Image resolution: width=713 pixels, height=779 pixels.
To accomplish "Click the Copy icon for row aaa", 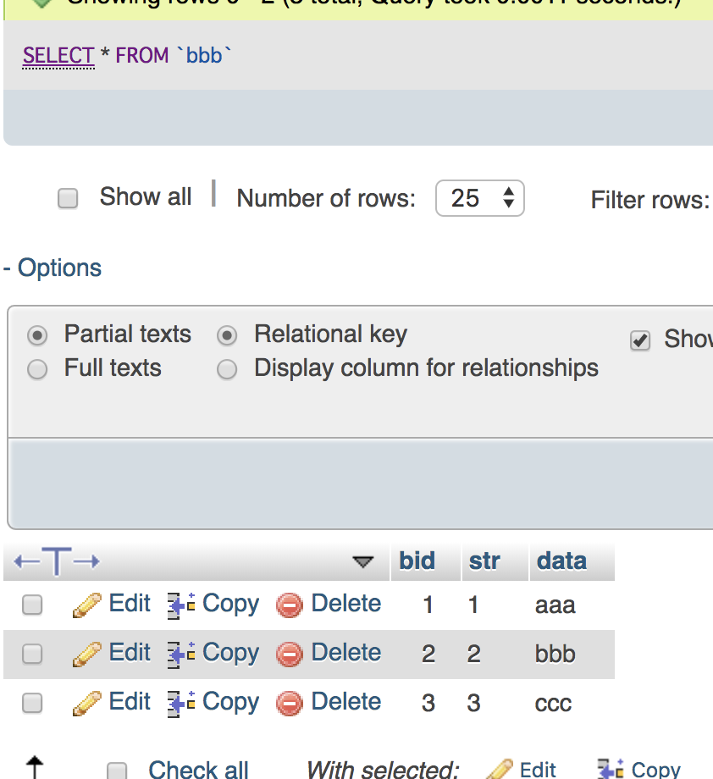I will click(x=181, y=605).
